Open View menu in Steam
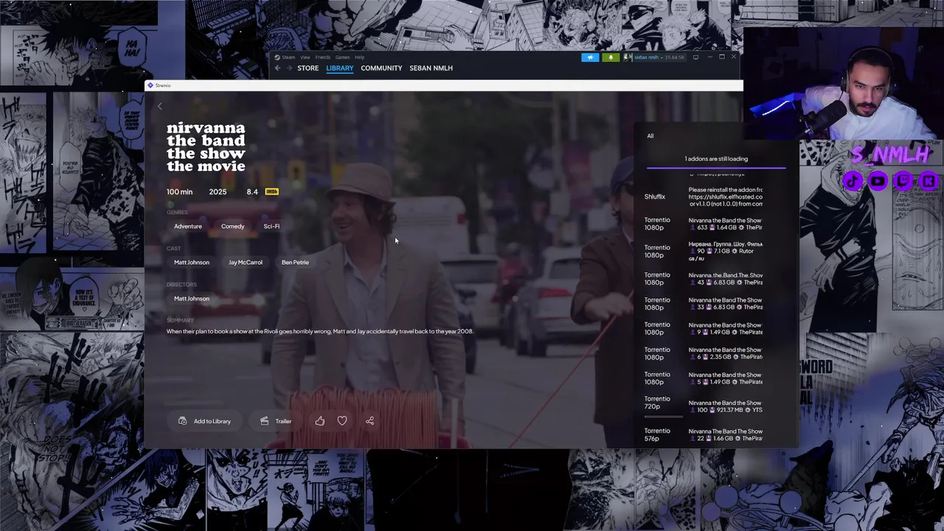Image resolution: width=944 pixels, height=531 pixels. [x=305, y=58]
